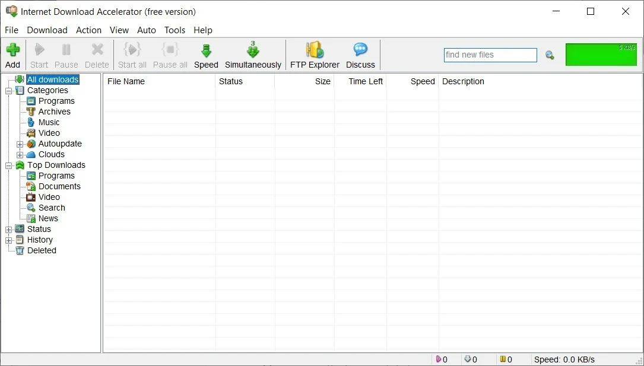This screenshot has height=366, width=644.
Task: Open the Tools menu
Action: click(174, 30)
